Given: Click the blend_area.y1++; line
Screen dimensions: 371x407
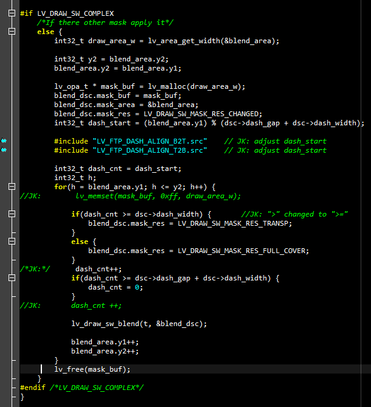Looking at the screenshot, I should (x=105, y=342).
